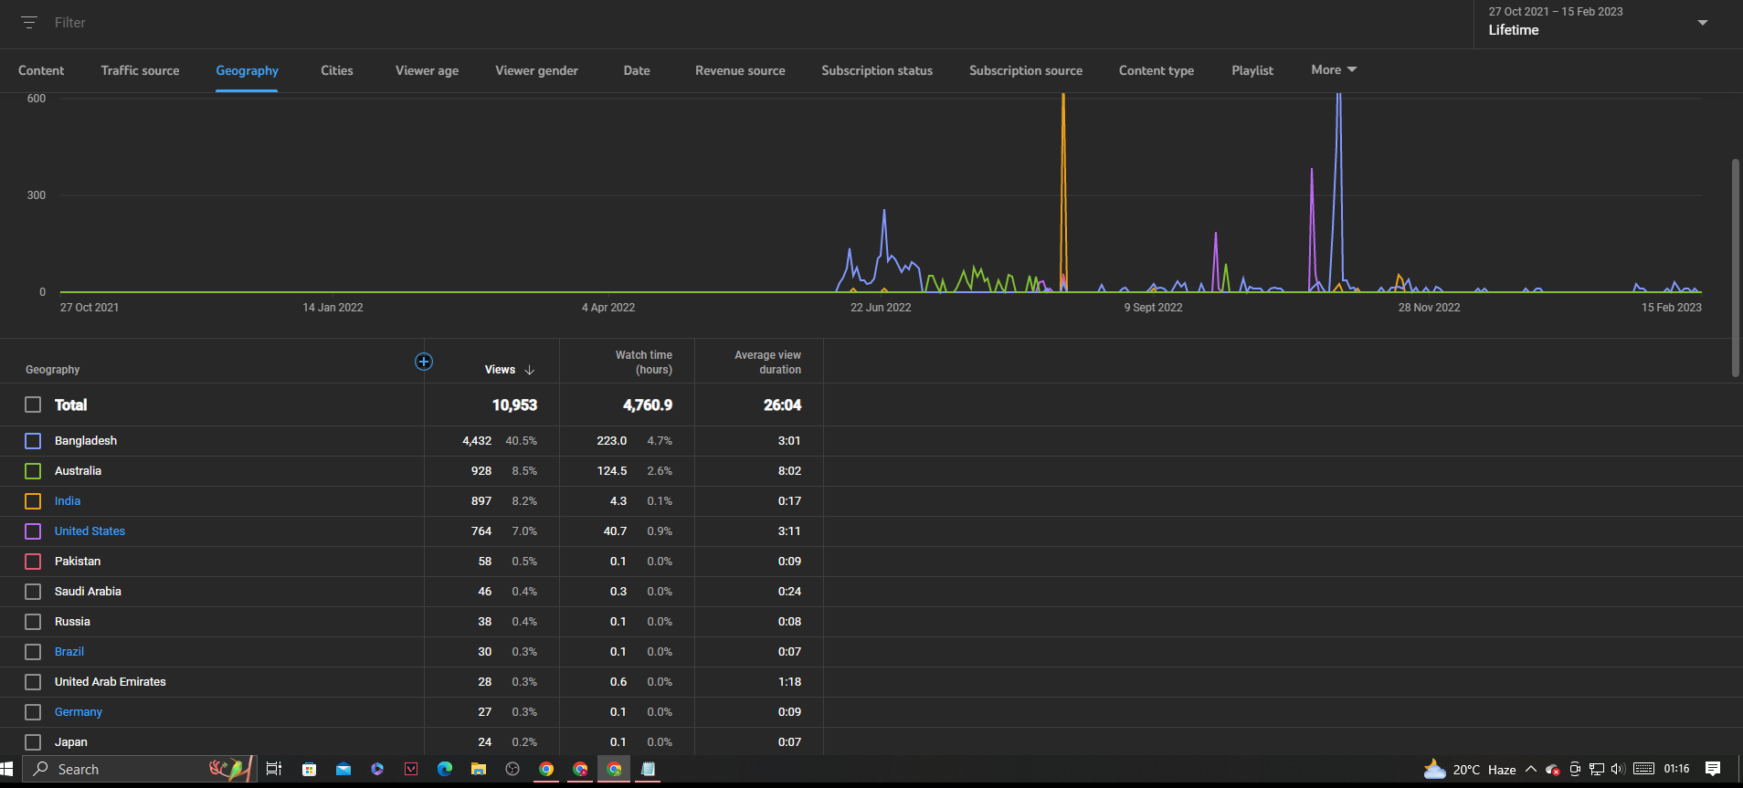This screenshot has height=788, width=1743.
Task: Open the Clipchamp icon in the taskbar
Action: [x=377, y=769]
